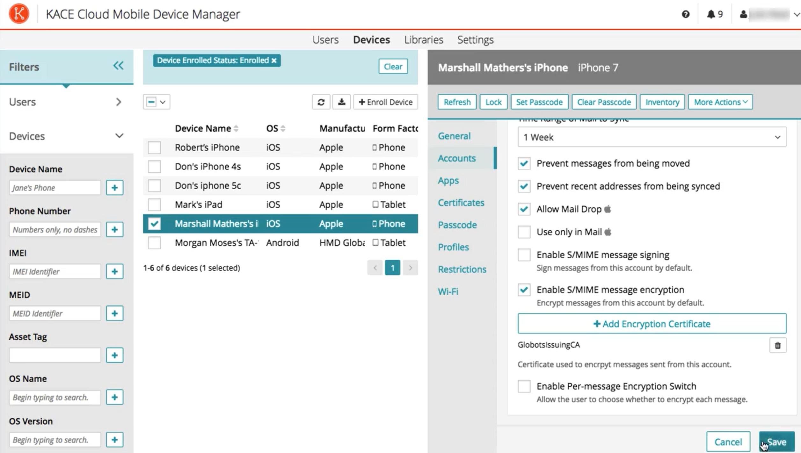Remove the Enrolled status filter tag
Screen dimensions: 801x453
tap(274, 61)
